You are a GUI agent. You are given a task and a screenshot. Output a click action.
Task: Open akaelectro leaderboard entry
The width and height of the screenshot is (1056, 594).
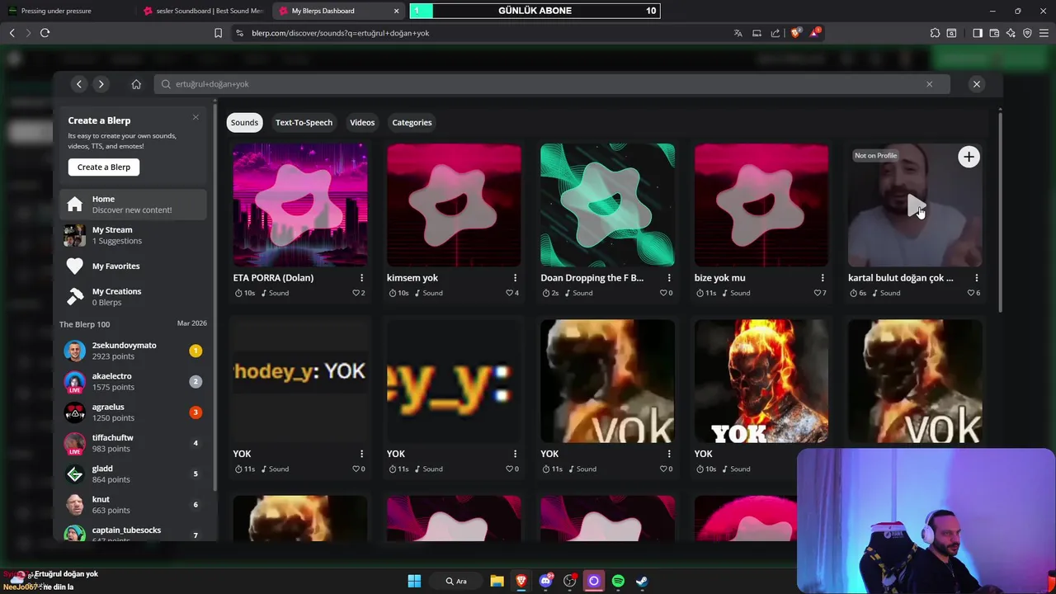point(133,381)
